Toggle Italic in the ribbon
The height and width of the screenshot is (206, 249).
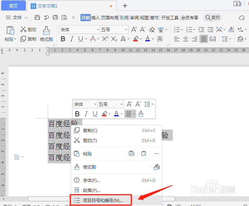click(x=72, y=39)
